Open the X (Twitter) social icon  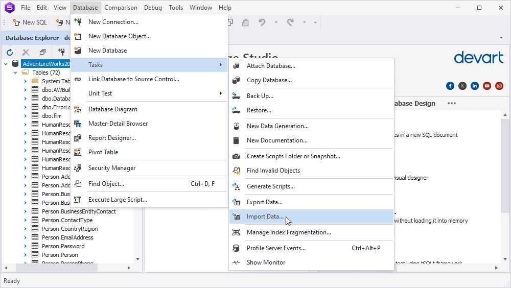[462, 86]
